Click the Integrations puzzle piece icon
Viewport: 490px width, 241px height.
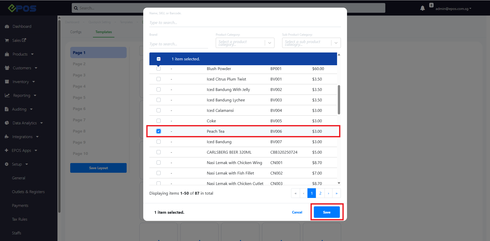point(7,137)
